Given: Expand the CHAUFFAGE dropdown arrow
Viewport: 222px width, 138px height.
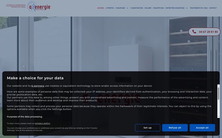Looking at the screenshot, I should click(x=127, y=8).
